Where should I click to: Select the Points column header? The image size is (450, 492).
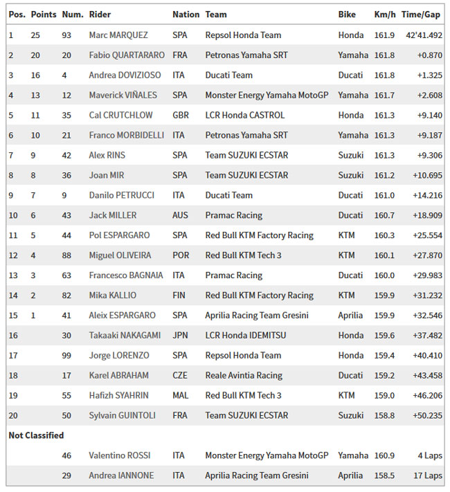pos(44,15)
